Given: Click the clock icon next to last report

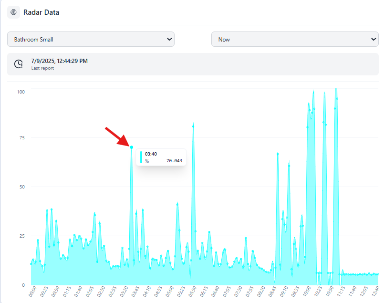Looking at the screenshot, I should click(19, 64).
